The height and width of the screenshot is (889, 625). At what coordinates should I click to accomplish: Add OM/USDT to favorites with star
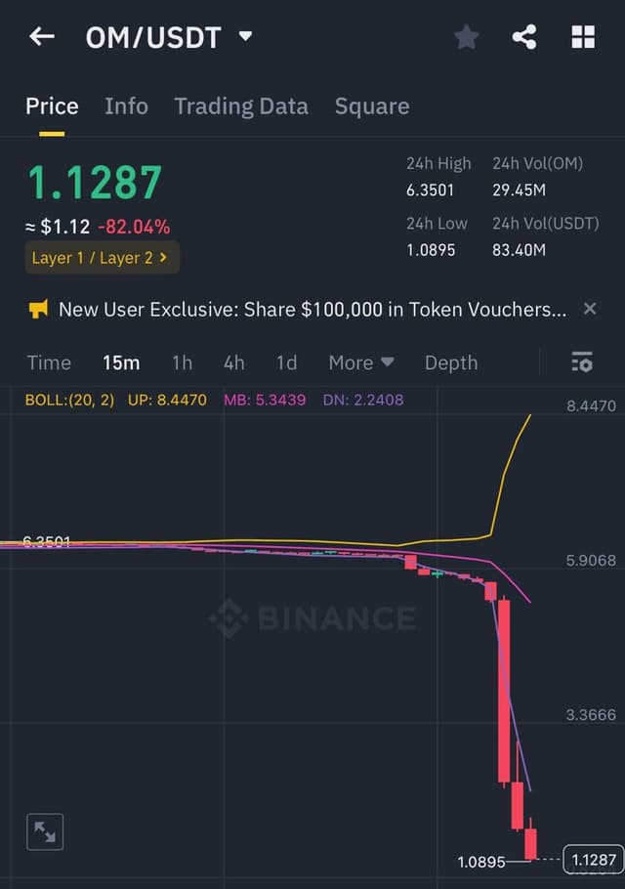tap(467, 37)
